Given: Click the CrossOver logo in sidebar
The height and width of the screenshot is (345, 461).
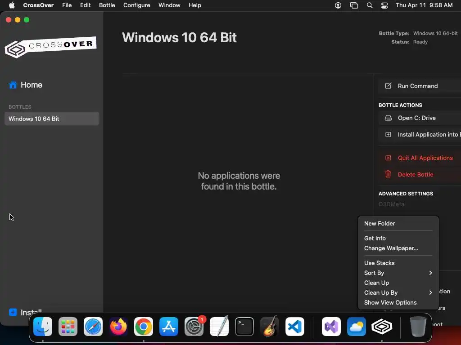Looking at the screenshot, I should click(50, 47).
